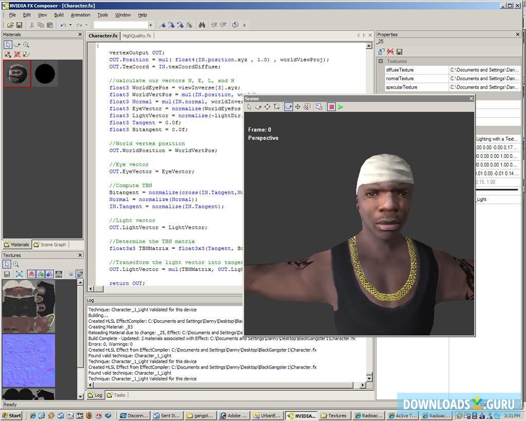Open the Build menu

click(59, 15)
